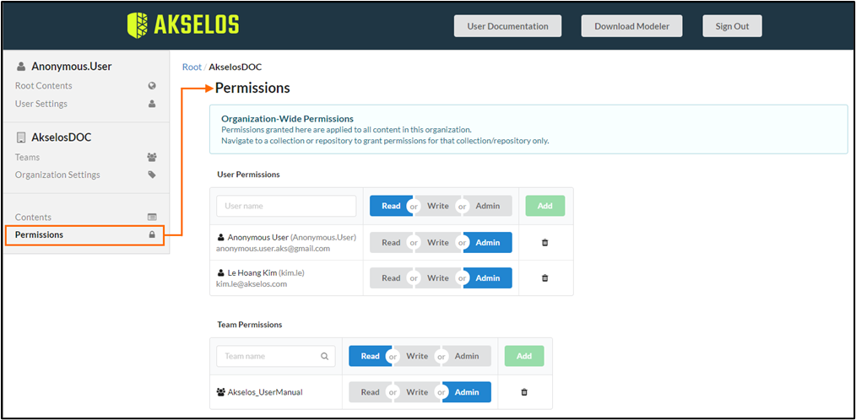Click the search icon in Team name field
This screenshot has height=420, width=856.
click(x=324, y=356)
